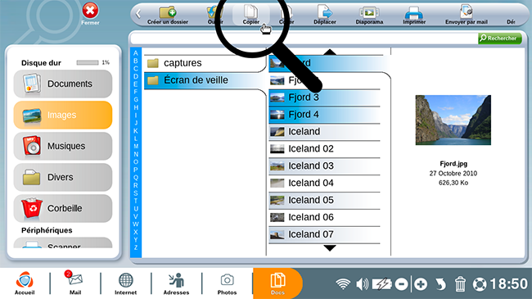Click the Déplacer toolbar icon
Image resolution: width=532 pixels, height=299 pixels.
(x=325, y=12)
